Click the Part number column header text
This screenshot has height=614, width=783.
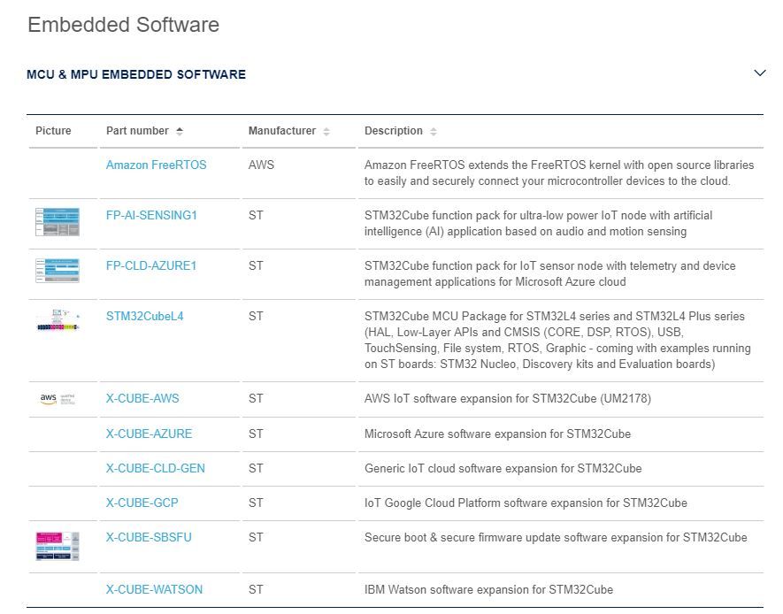pyautogui.click(x=137, y=131)
